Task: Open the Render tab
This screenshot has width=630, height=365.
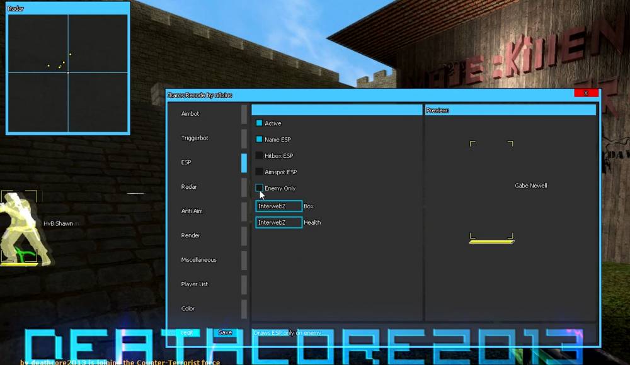Action: 190,235
